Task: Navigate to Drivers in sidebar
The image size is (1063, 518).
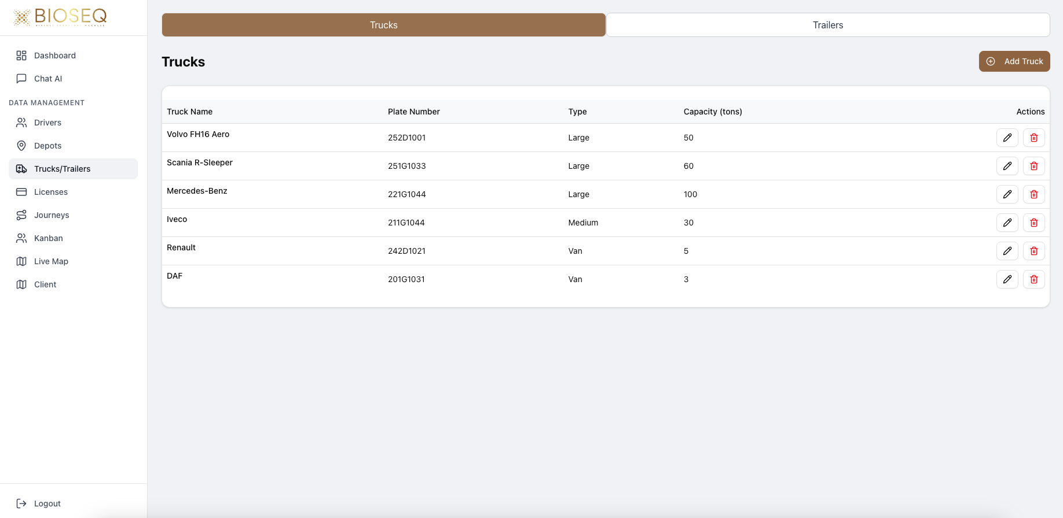Action: click(47, 123)
